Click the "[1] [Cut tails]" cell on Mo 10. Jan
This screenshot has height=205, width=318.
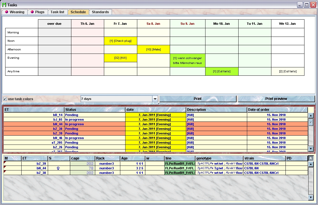(221, 71)
